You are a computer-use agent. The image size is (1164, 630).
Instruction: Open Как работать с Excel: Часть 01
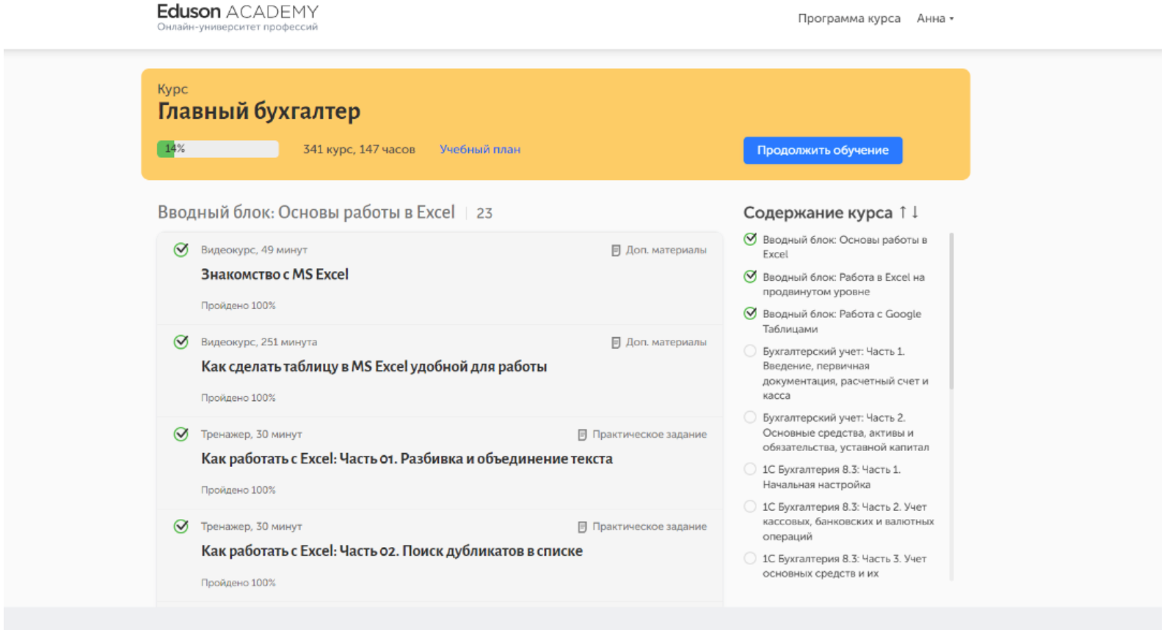[x=407, y=459]
